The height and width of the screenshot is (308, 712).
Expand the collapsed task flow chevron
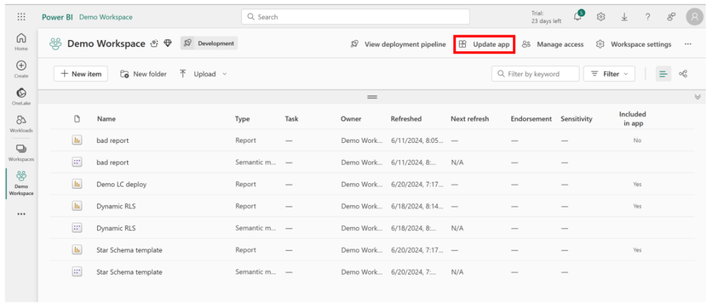[697, 97]
